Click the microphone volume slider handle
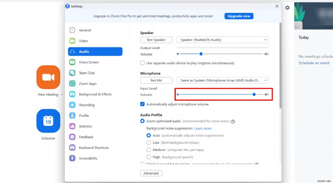 pos(254,94)
